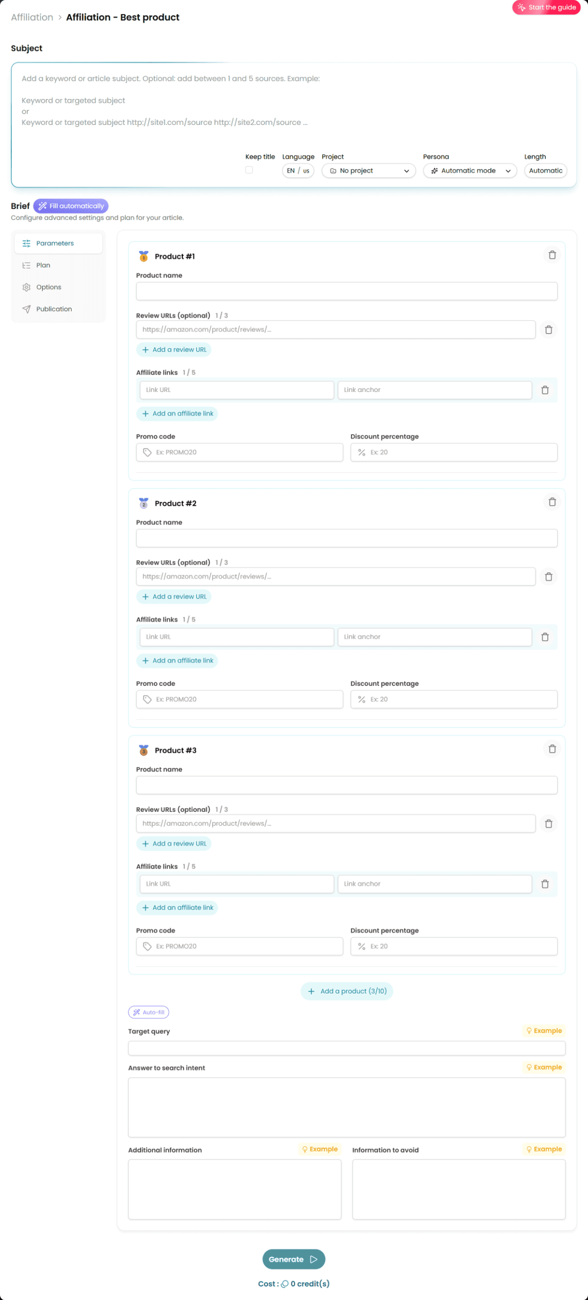Viewport: 588px width, 1300px height.
Task: Click the Example hint for Additional information
Action: point(320,1149)
